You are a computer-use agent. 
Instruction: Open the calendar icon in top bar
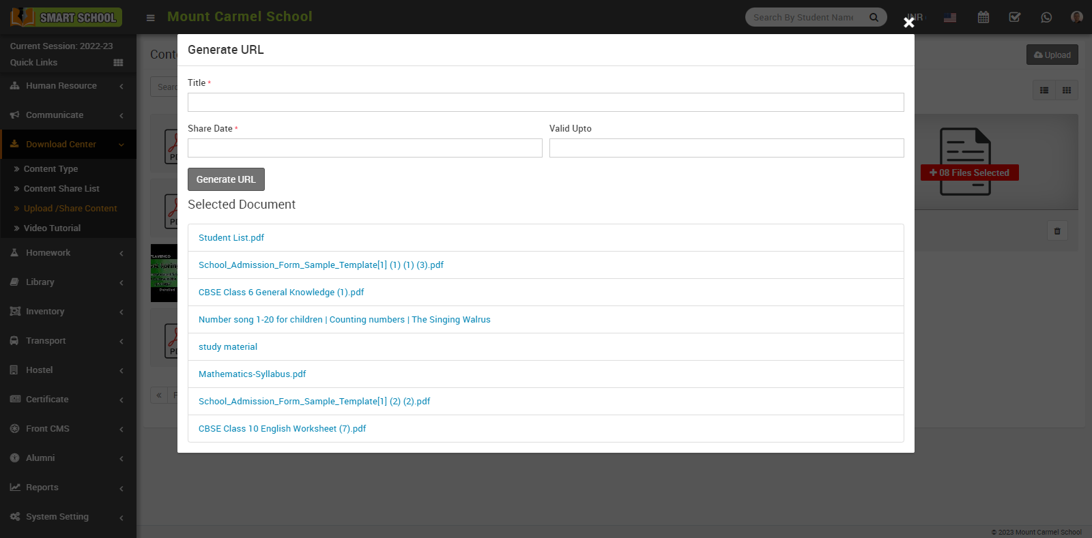(x=983, y=18)
